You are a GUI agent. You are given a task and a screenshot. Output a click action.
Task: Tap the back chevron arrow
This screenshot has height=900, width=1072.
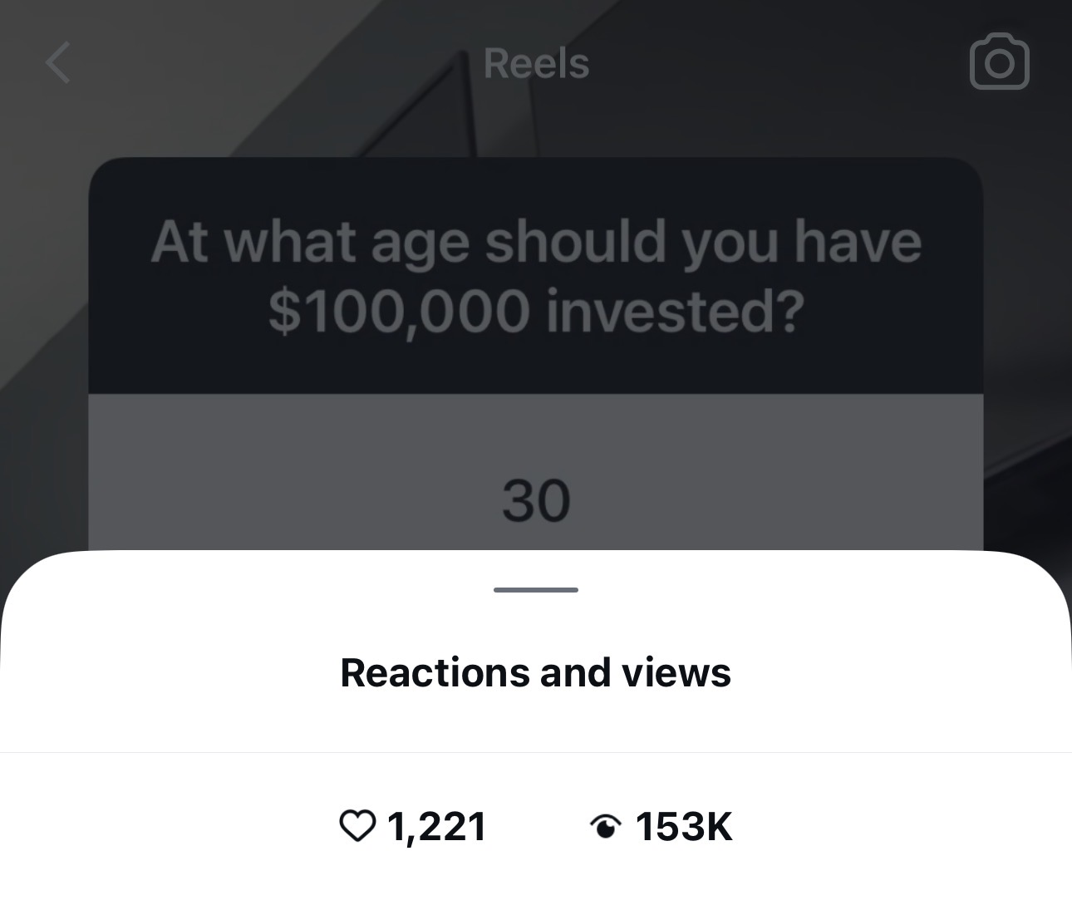(57, 64)
